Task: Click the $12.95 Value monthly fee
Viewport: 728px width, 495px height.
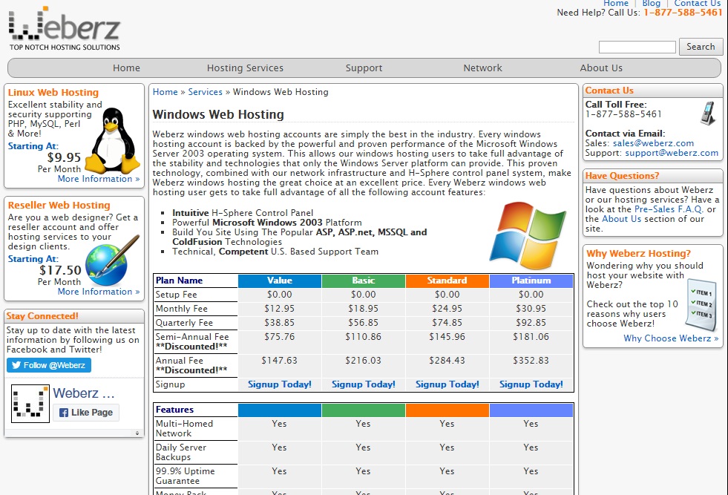Action: click(280, 308)
